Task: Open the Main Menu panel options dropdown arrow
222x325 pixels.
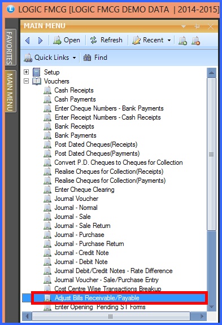Action: [x=184, y=27]
